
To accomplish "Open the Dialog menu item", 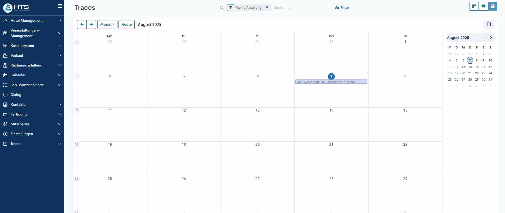I will (16, 95).
